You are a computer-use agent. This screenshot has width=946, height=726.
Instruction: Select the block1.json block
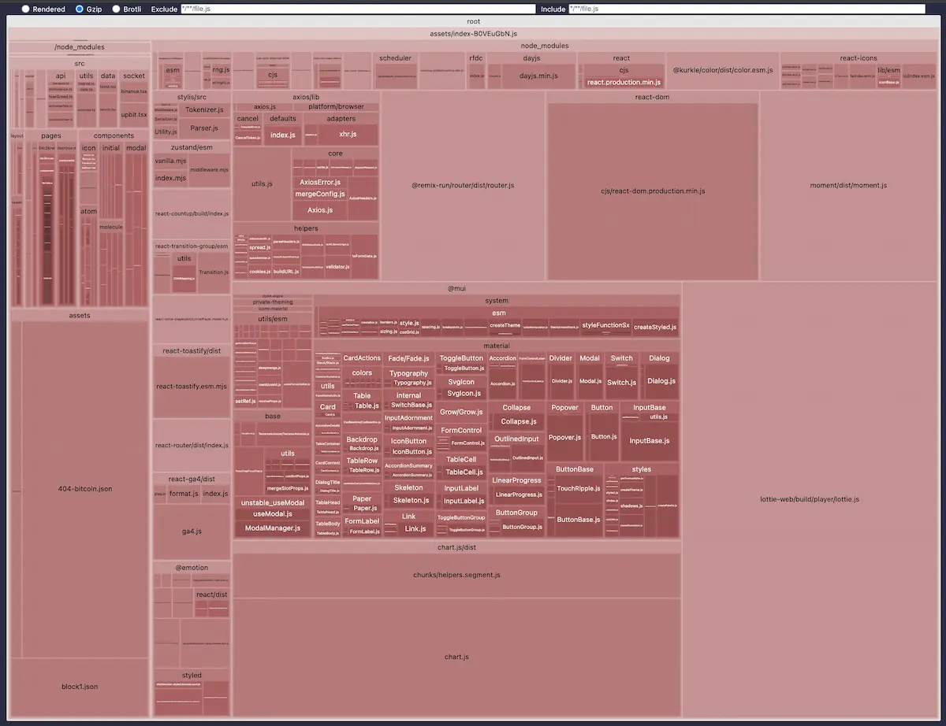point(80,687)
